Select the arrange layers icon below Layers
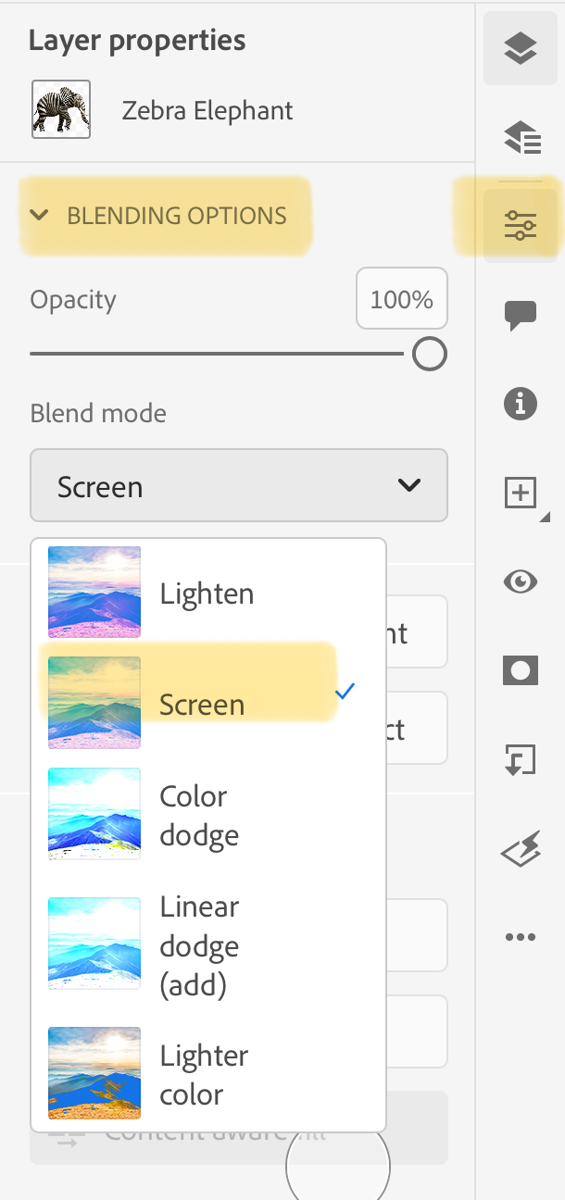Viewport: 565px width, 1200px height. [521, 138]
